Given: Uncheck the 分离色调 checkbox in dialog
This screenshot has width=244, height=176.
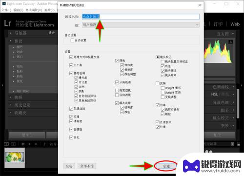Looking at the screenshot, I should 117,82.
